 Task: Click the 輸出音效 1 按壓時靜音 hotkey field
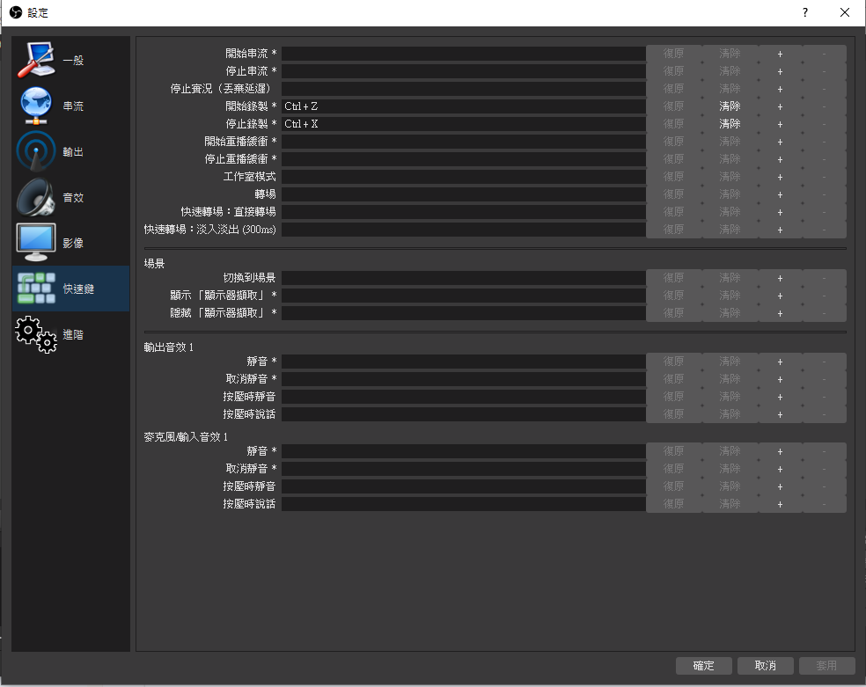[464, 398]
